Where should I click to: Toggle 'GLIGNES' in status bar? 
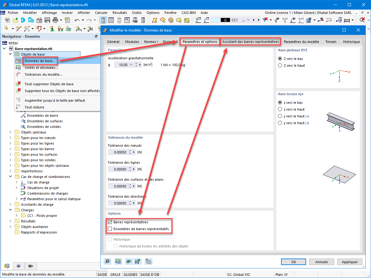click(131, 274)
